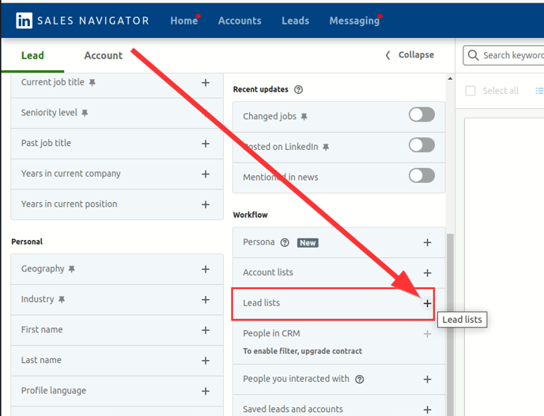Click the help icon beside People you interacted with

pos(360,379)
